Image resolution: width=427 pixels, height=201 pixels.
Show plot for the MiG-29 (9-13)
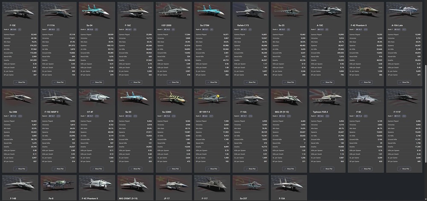pos(289,169)
